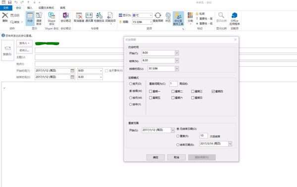Click the Check Names (检查姓名) icon
The height and width of the screenshot is (187, 297).
99,15
